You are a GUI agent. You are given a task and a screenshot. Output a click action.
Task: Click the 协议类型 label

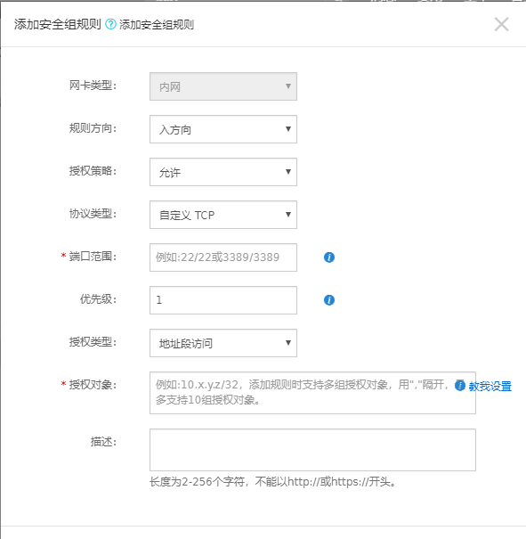pyautogui.click(x=93, y=214)
